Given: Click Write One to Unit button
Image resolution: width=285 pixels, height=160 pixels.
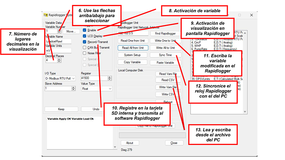Looking at the screenshot, I should pos(165,41).
